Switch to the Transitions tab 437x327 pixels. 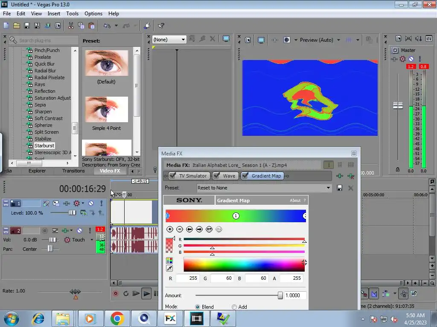73,171
